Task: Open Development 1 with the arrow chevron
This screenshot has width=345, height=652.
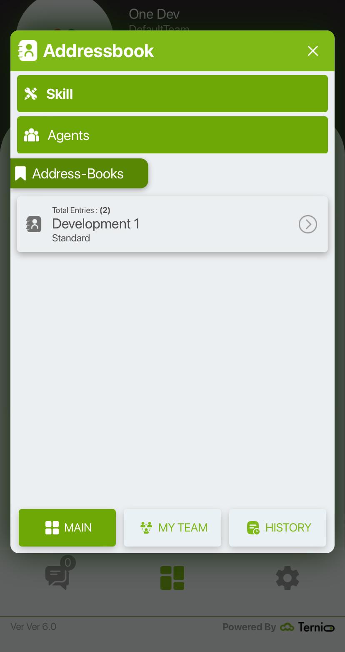Action: pos(308,224)
